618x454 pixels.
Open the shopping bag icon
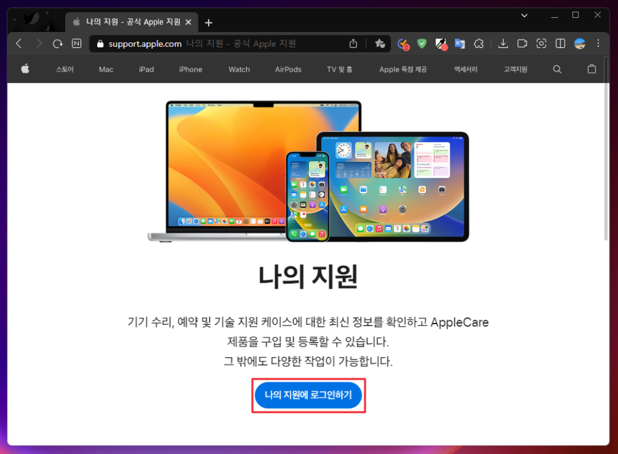(592, 69)
